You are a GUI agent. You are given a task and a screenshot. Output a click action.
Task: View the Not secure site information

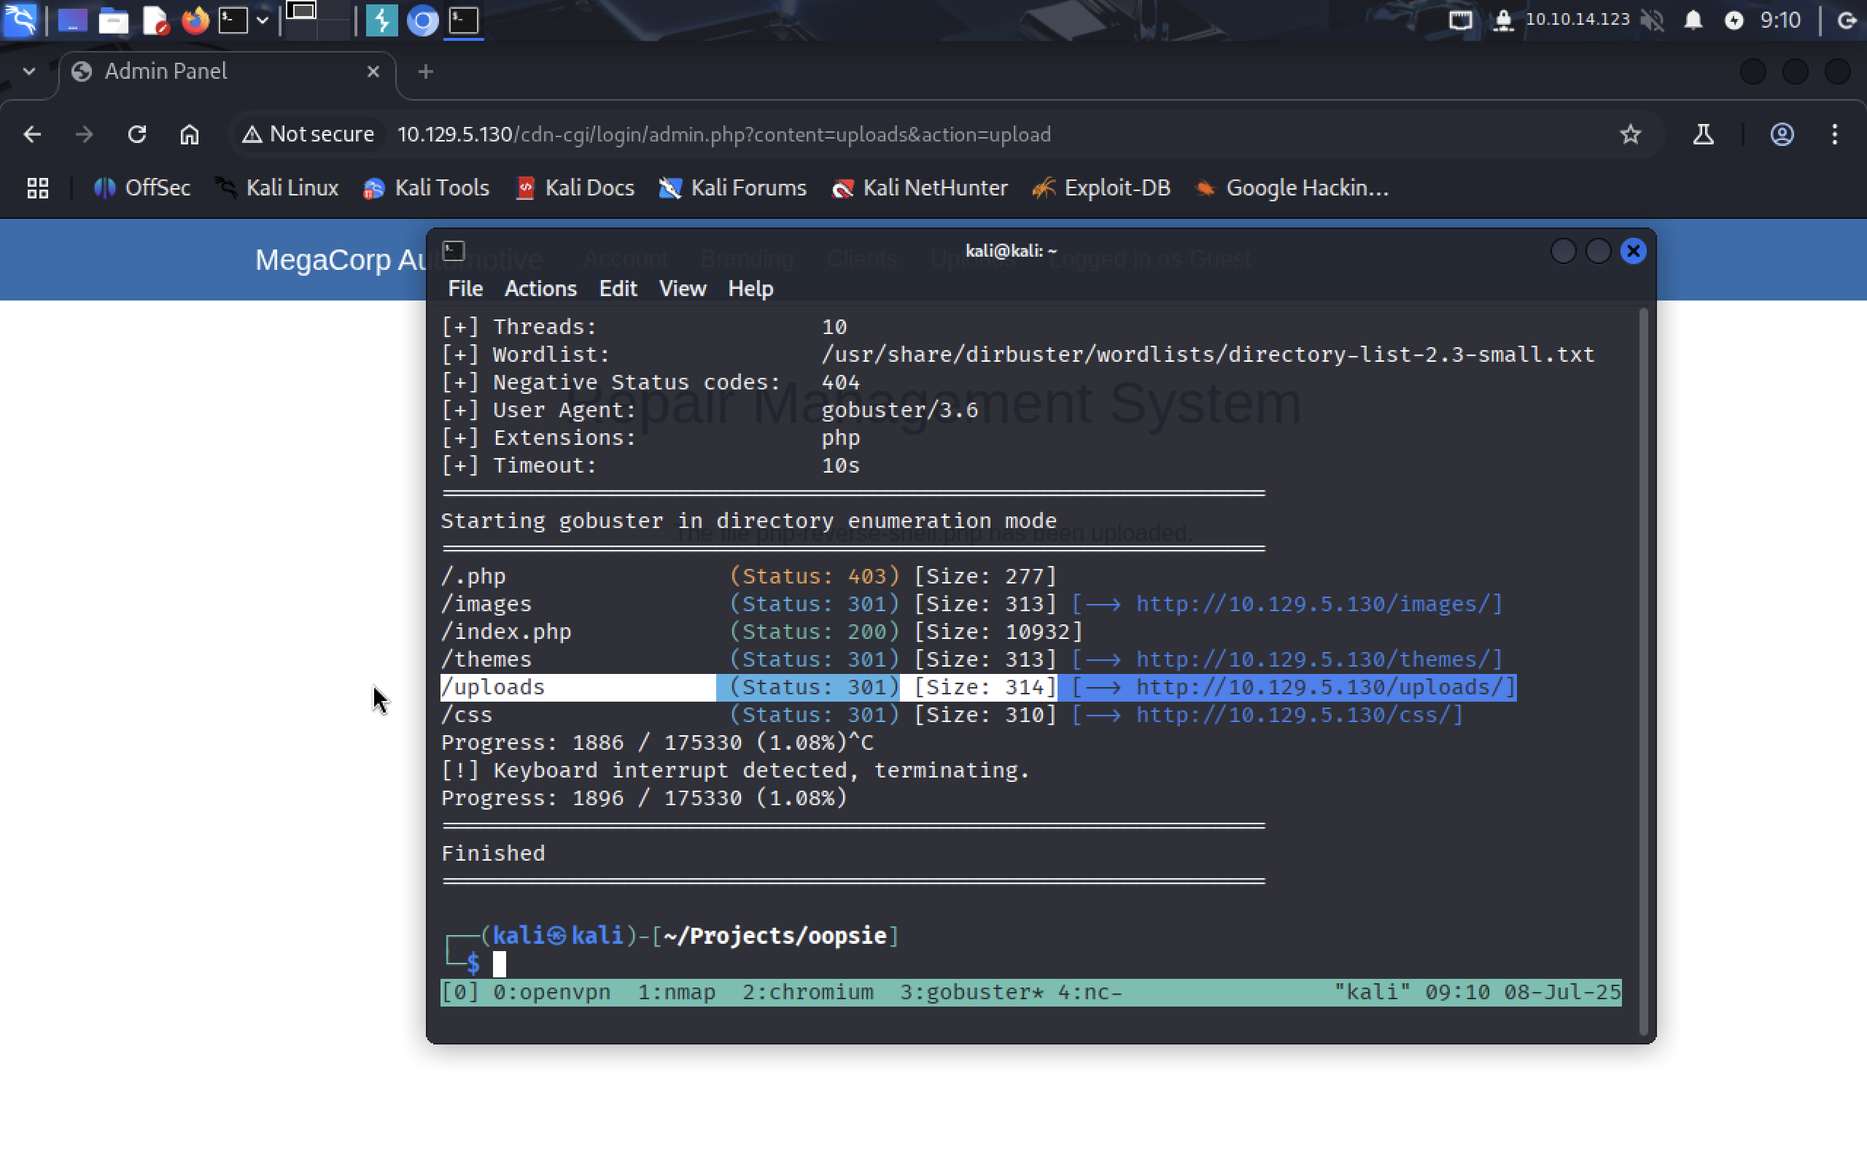click(x=308, y=134)
